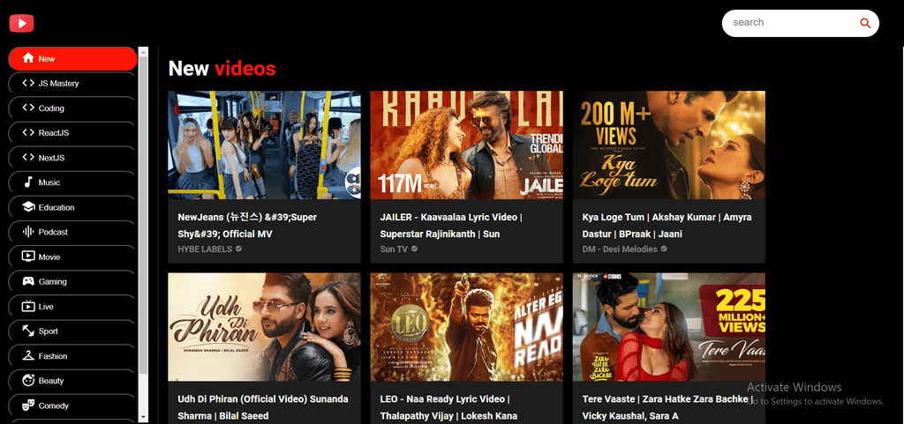The width and height of the screenshot is (904, 424).
Task: Open the Kya Loge Tum thumbnail
Action: (x=669, y=145)
